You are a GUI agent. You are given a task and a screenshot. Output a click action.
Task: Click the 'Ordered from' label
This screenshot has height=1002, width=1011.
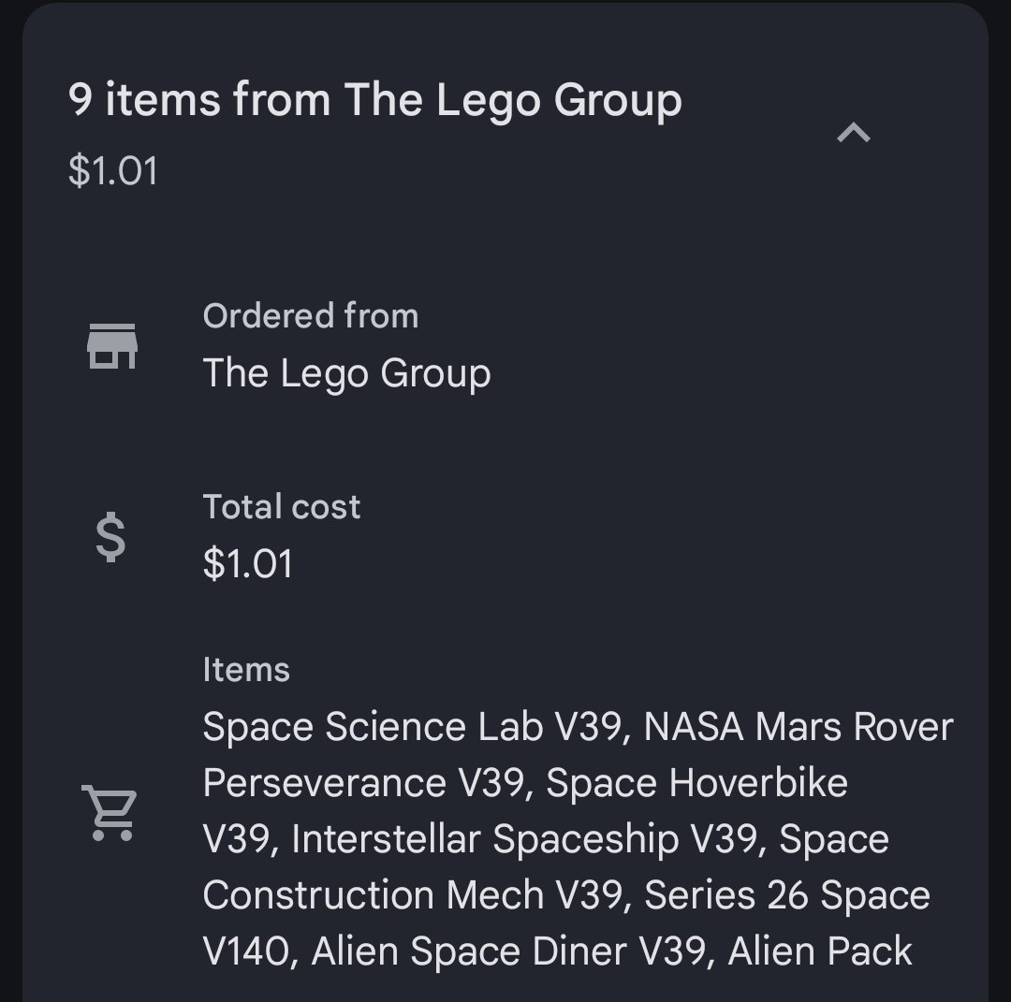(311, 315)
